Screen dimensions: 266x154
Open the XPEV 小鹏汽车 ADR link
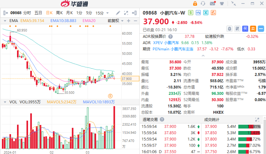166,43
